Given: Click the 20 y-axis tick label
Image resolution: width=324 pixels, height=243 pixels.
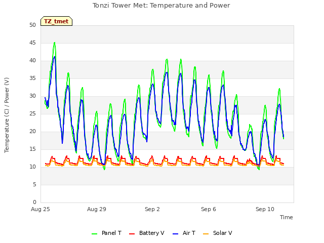Looking at the screenshot, I should pos(32,132).
